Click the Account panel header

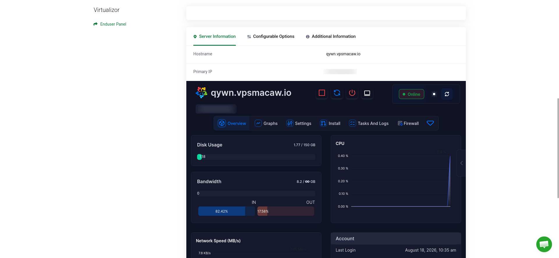[x=396, y=238]
